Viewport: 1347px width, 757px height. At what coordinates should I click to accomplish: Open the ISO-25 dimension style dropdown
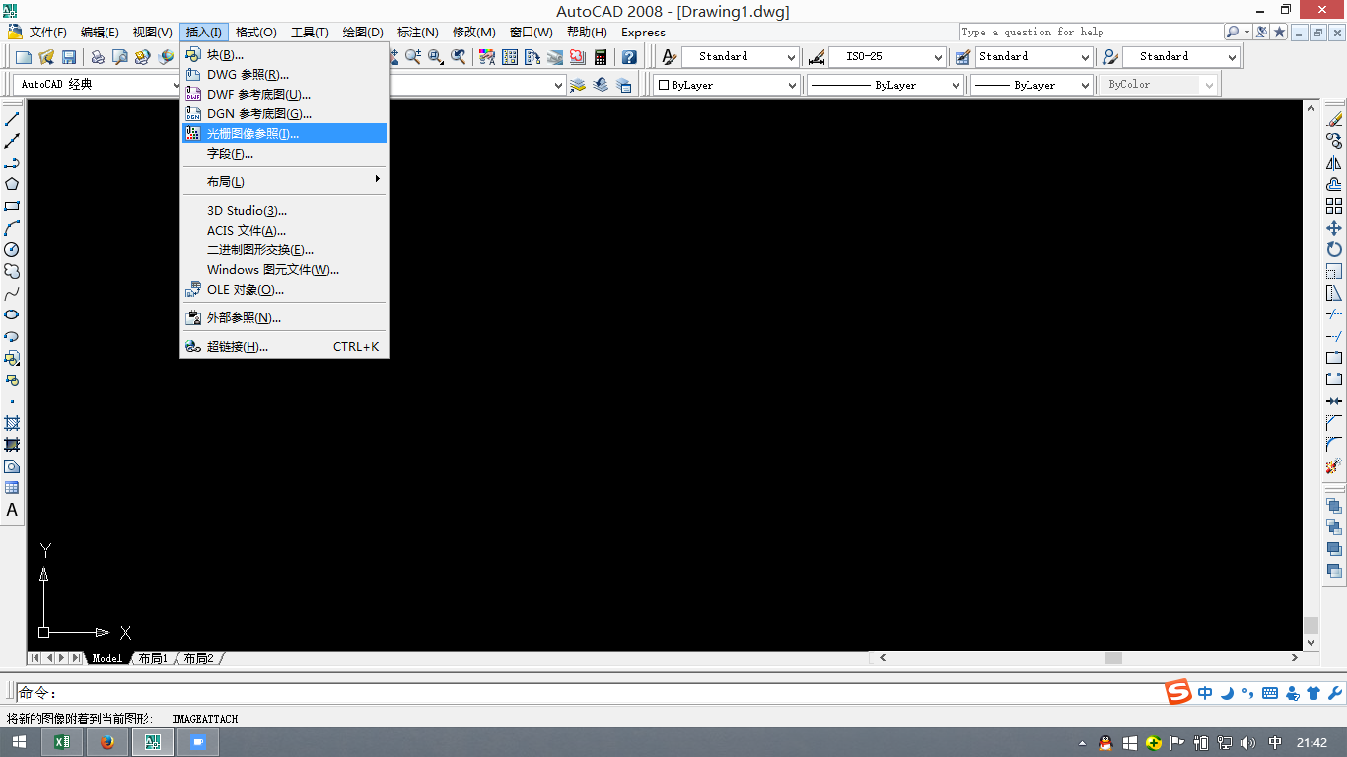click(887, 57)
